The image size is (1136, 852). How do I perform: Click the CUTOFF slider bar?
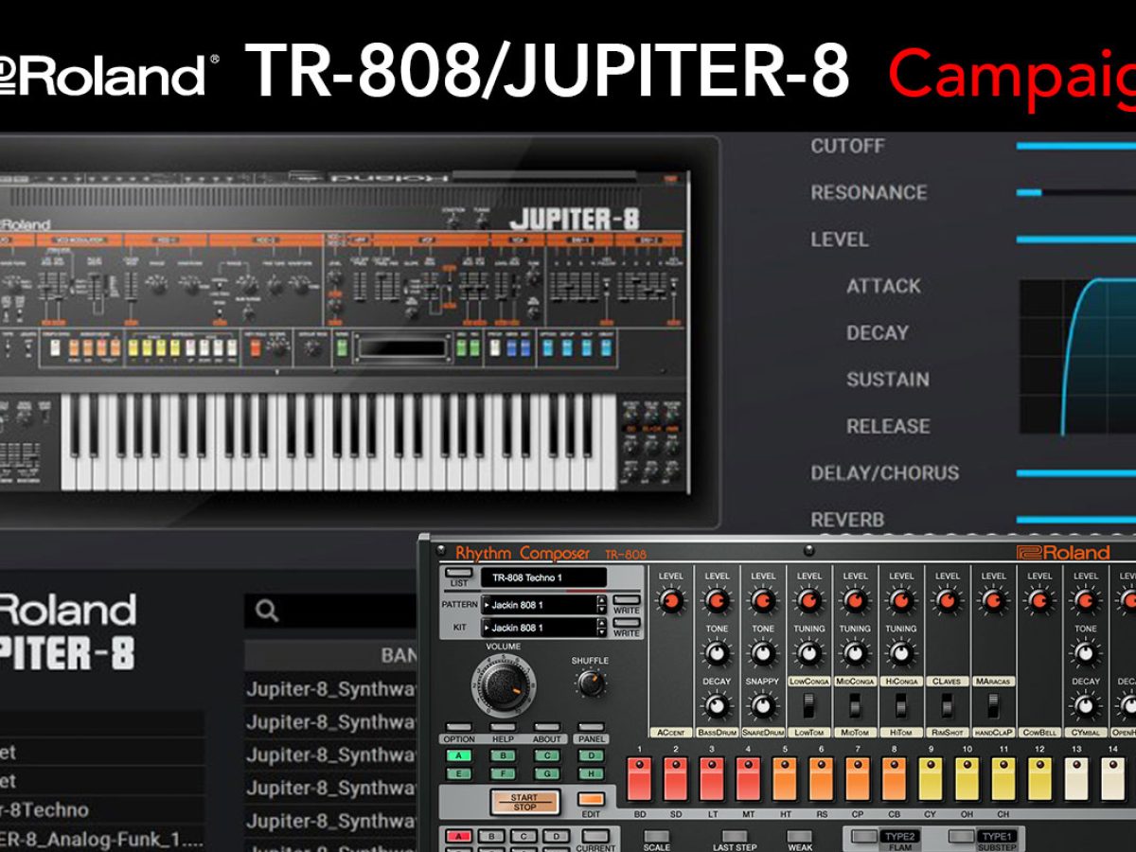[1076, 146]
